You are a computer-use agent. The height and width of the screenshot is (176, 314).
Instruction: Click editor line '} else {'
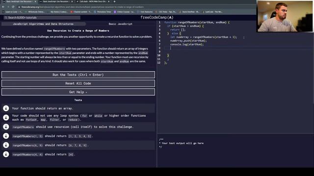tap(174, 33)
